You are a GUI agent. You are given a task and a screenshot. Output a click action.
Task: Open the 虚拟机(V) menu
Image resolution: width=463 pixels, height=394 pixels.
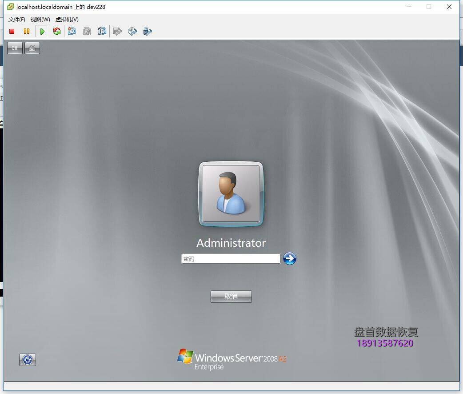(67, 20)
